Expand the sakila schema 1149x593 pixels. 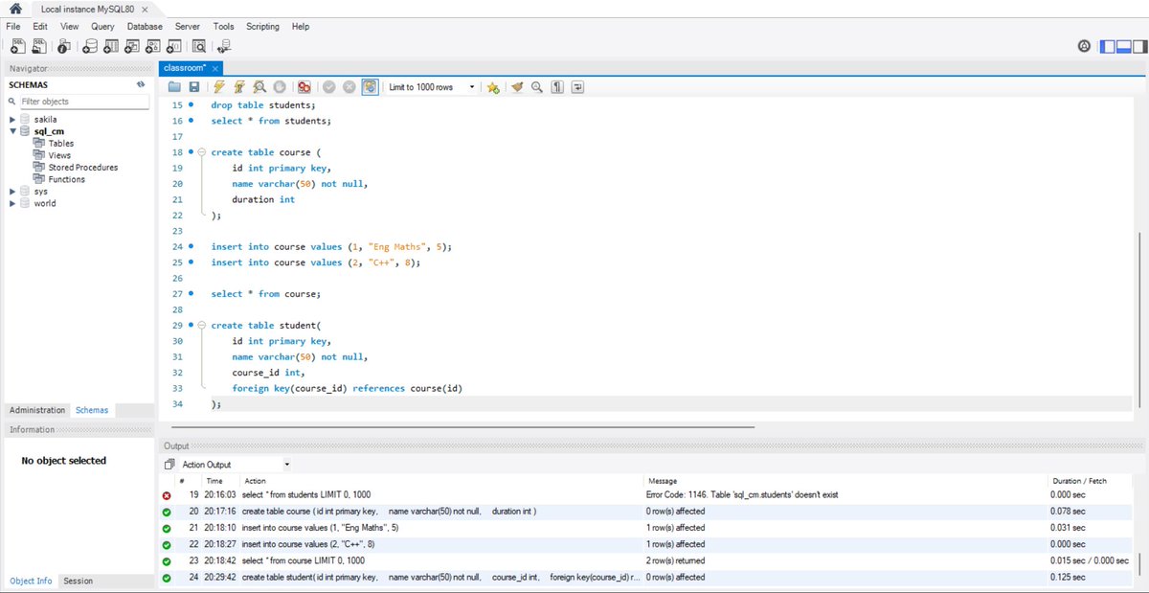click(x=12, y=120)
